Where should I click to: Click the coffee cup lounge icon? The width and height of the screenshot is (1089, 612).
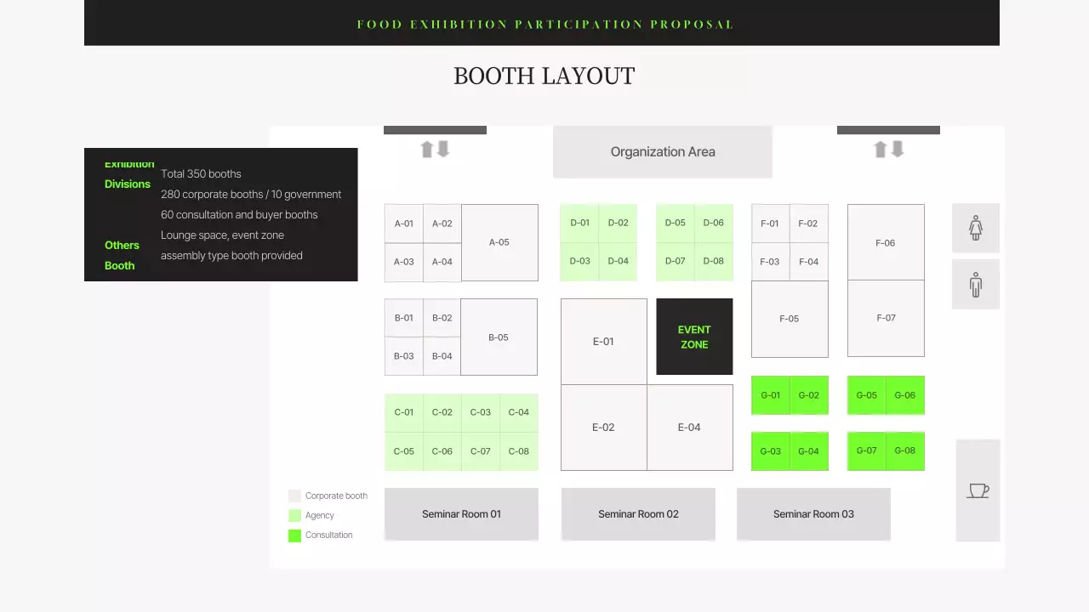click(978, 490)
